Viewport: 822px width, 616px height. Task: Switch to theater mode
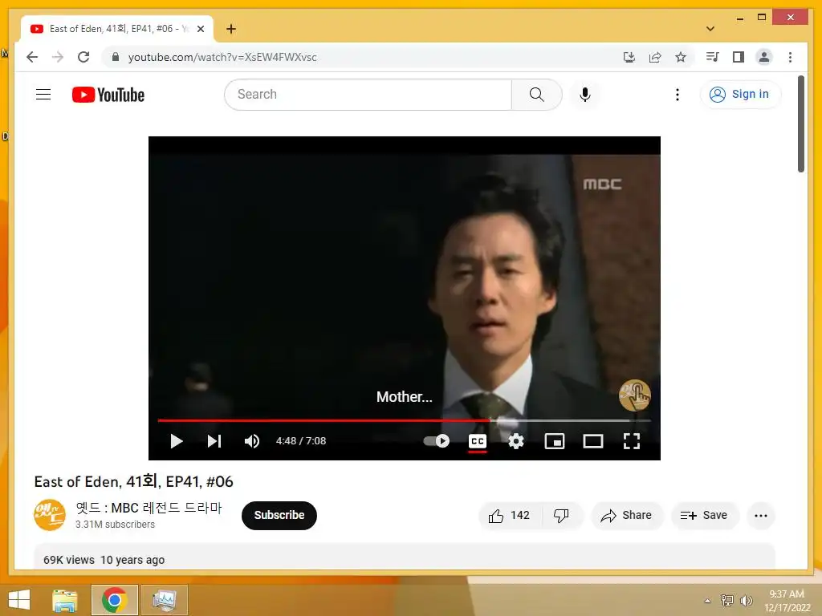coord(593,441)
